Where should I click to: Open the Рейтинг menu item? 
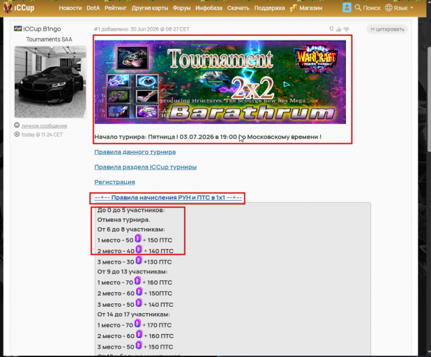(116, 8)
